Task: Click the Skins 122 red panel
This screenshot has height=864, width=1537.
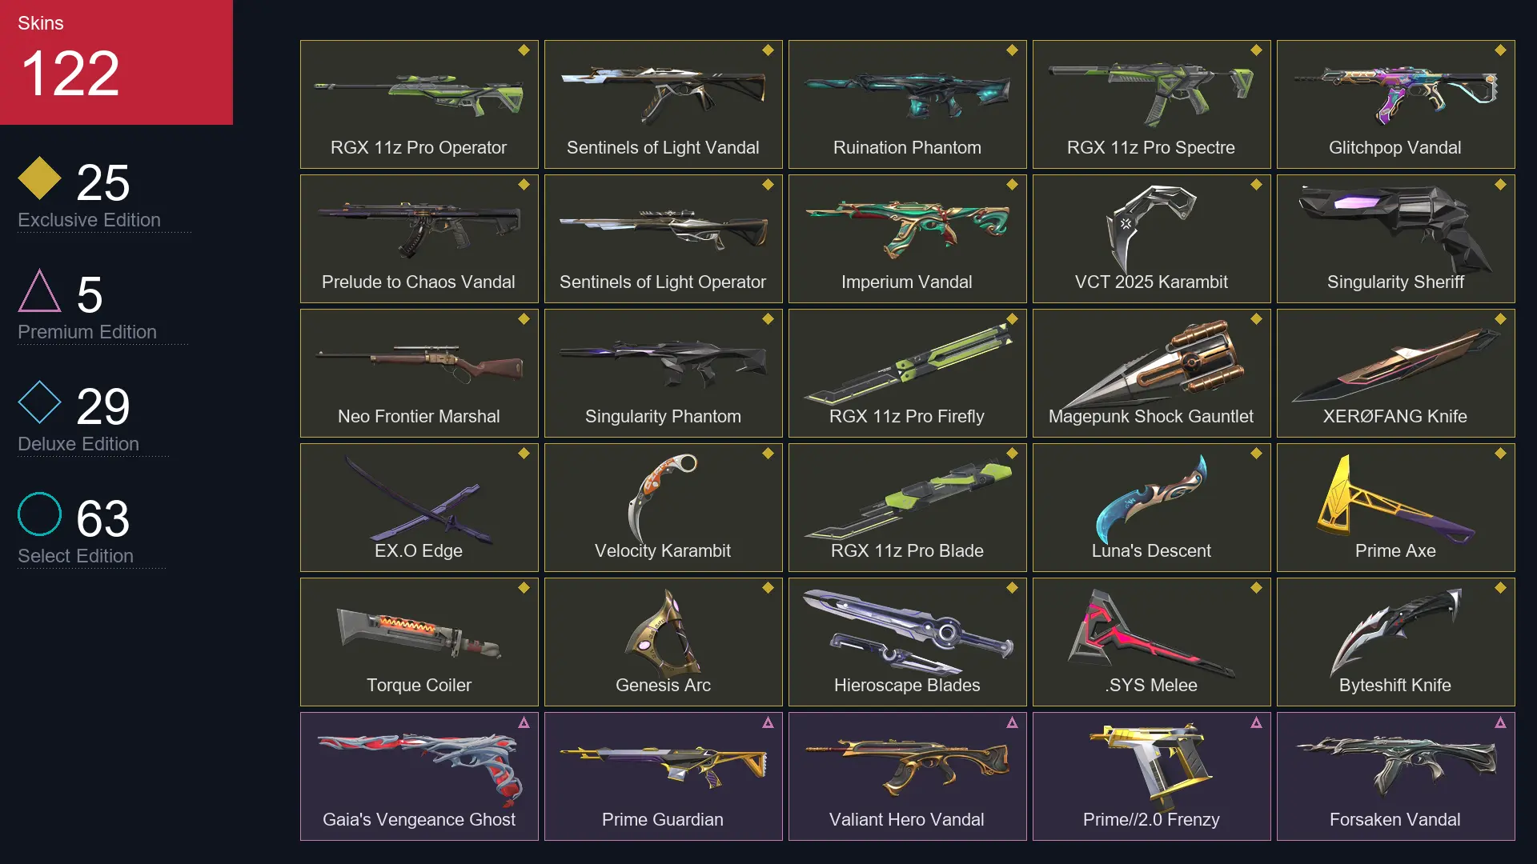Action: tap(116, 62)
